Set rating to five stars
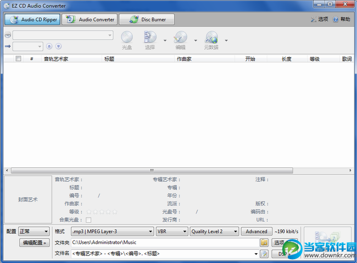This screenshot has height=263, width=357. tap(115, 212)
